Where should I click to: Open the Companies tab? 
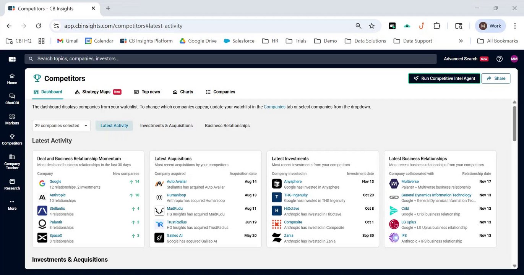coord(221,92)
